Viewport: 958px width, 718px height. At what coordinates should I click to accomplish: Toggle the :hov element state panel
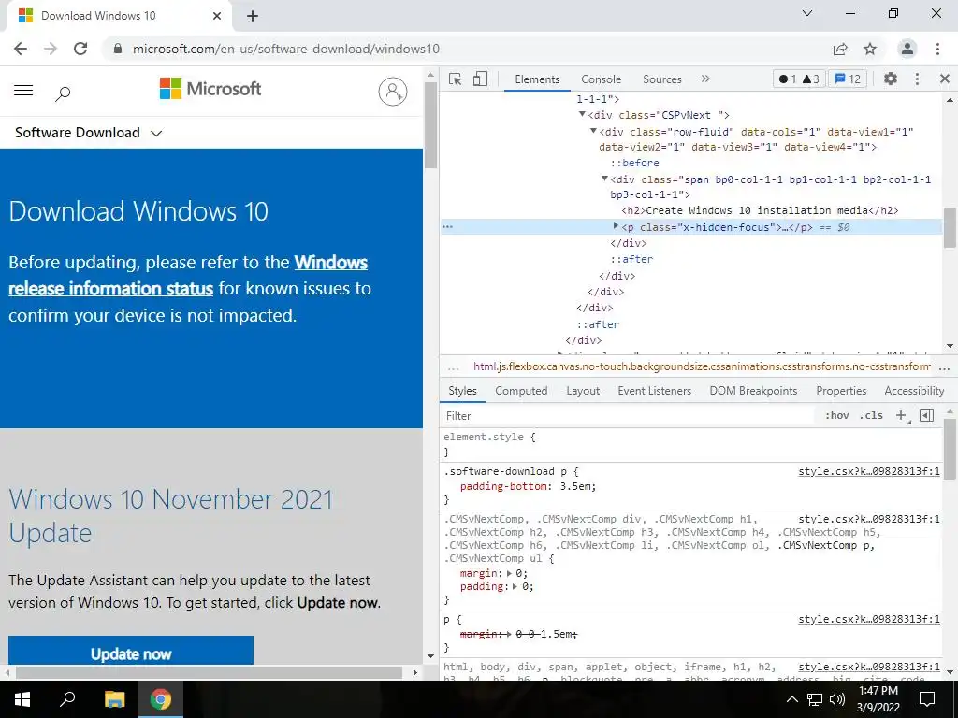[x=837, y=416]
